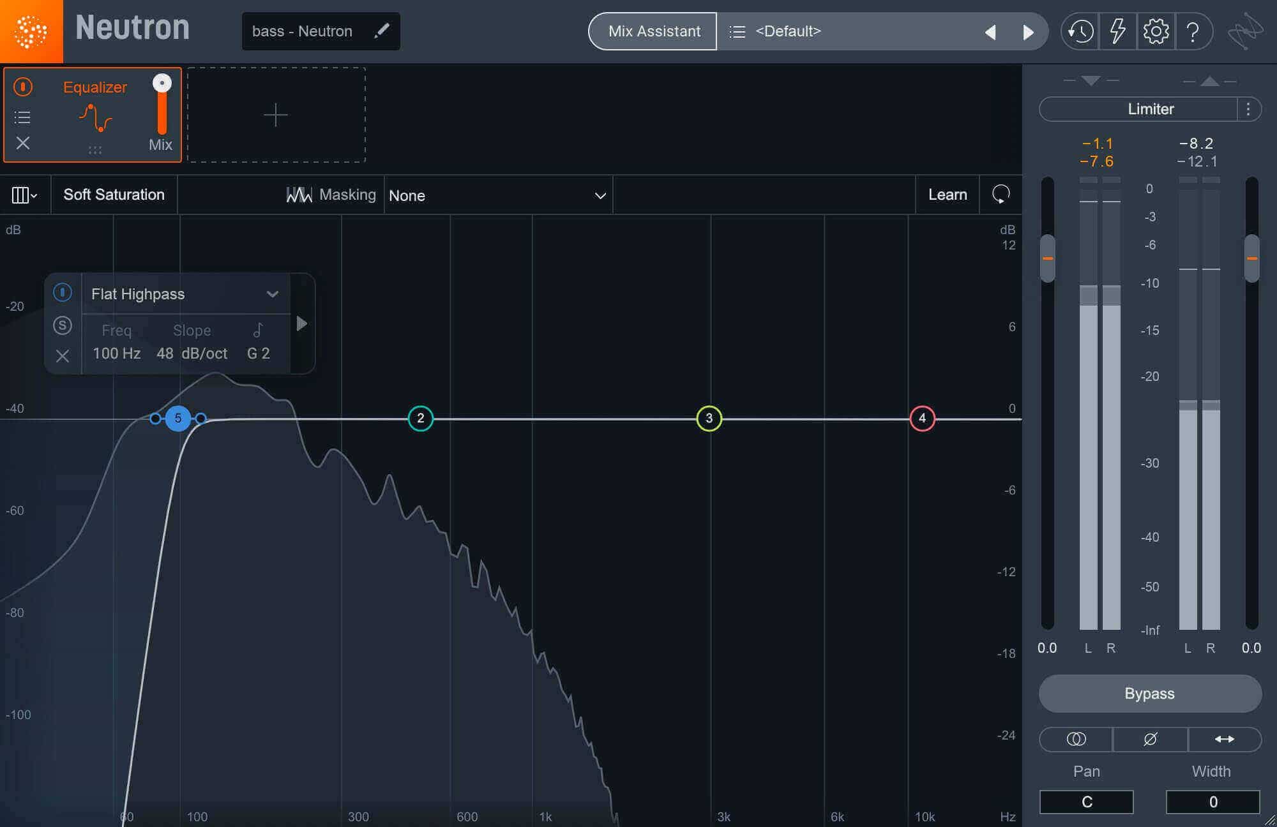This screenshot has width=1277, height=827.
Task: Click the input peak reading -1.1
Action: click(1098, 144)
